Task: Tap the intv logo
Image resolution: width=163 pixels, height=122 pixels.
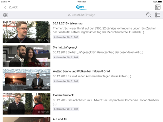Action: pyautogui.click(x=81, y=7)
